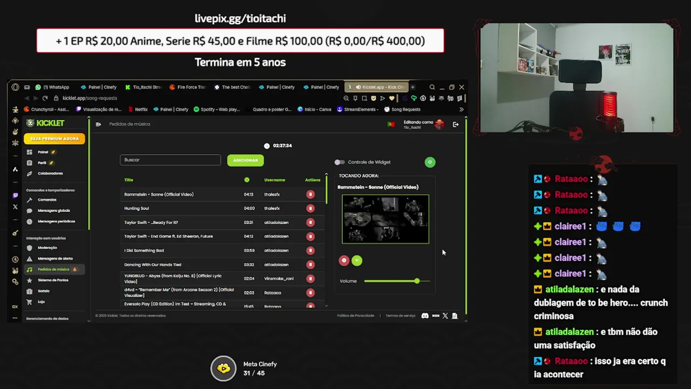Click the Buscar search field
Screen dimensions: 691x389
pyautogui.click(x=170, y=160)
